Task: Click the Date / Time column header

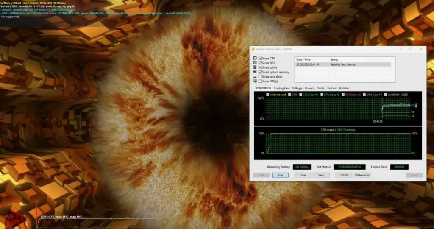Action: click(303, 59)
